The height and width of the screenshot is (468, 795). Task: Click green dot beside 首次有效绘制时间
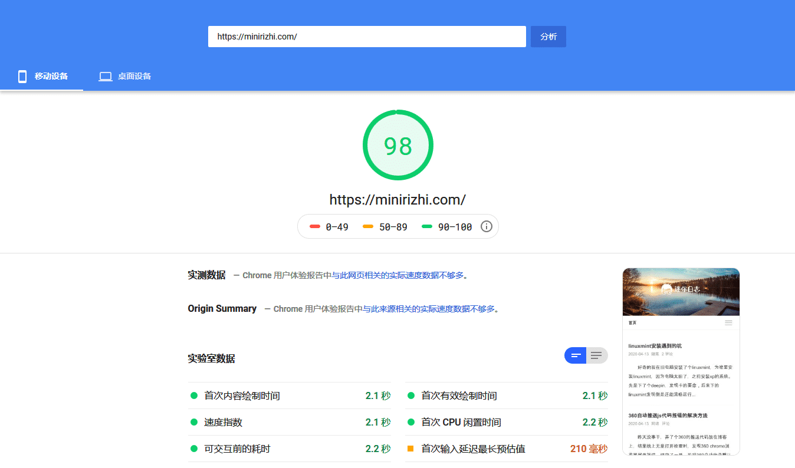411,396
